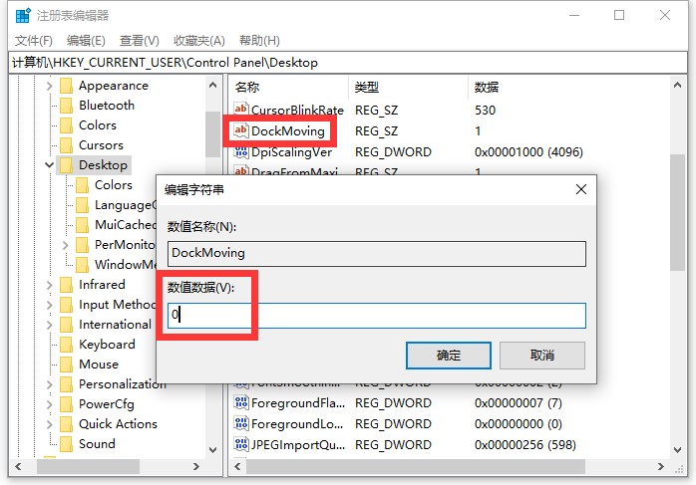This screenshot has width=696, height=485.
Task: Click the 数值名称 field showing DockMoving
Action: [x=376, y=254]
